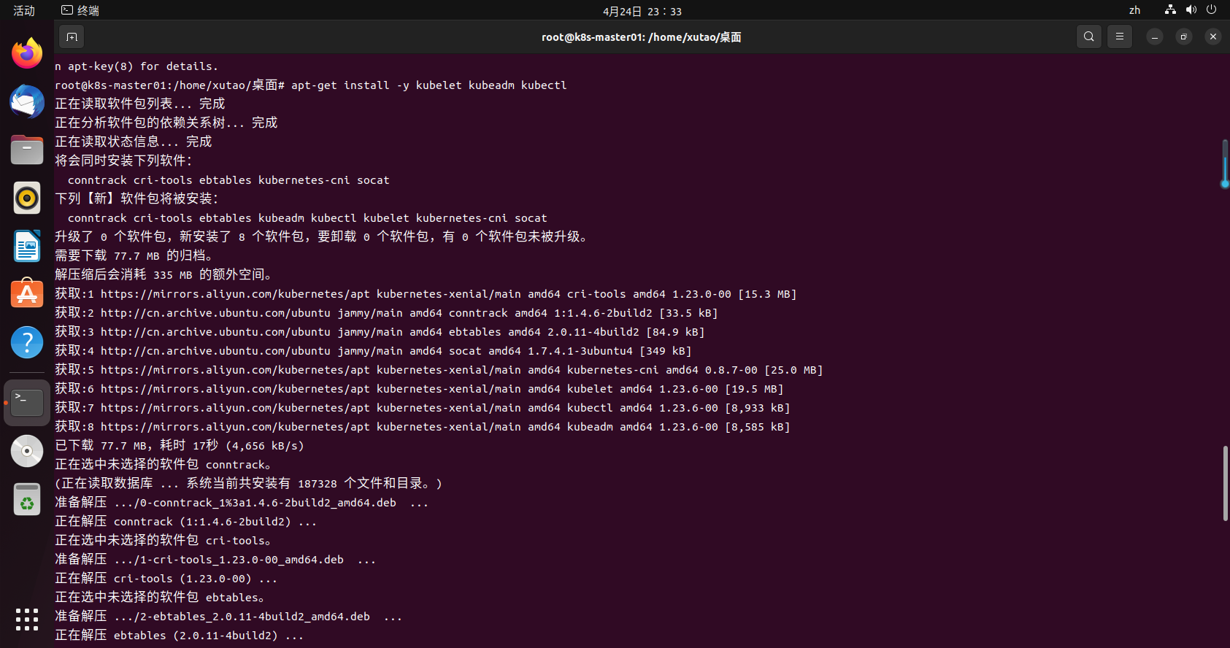
Task: Click the aliyun URL on the cri-tools download line
Action: (x=235, y=294)
